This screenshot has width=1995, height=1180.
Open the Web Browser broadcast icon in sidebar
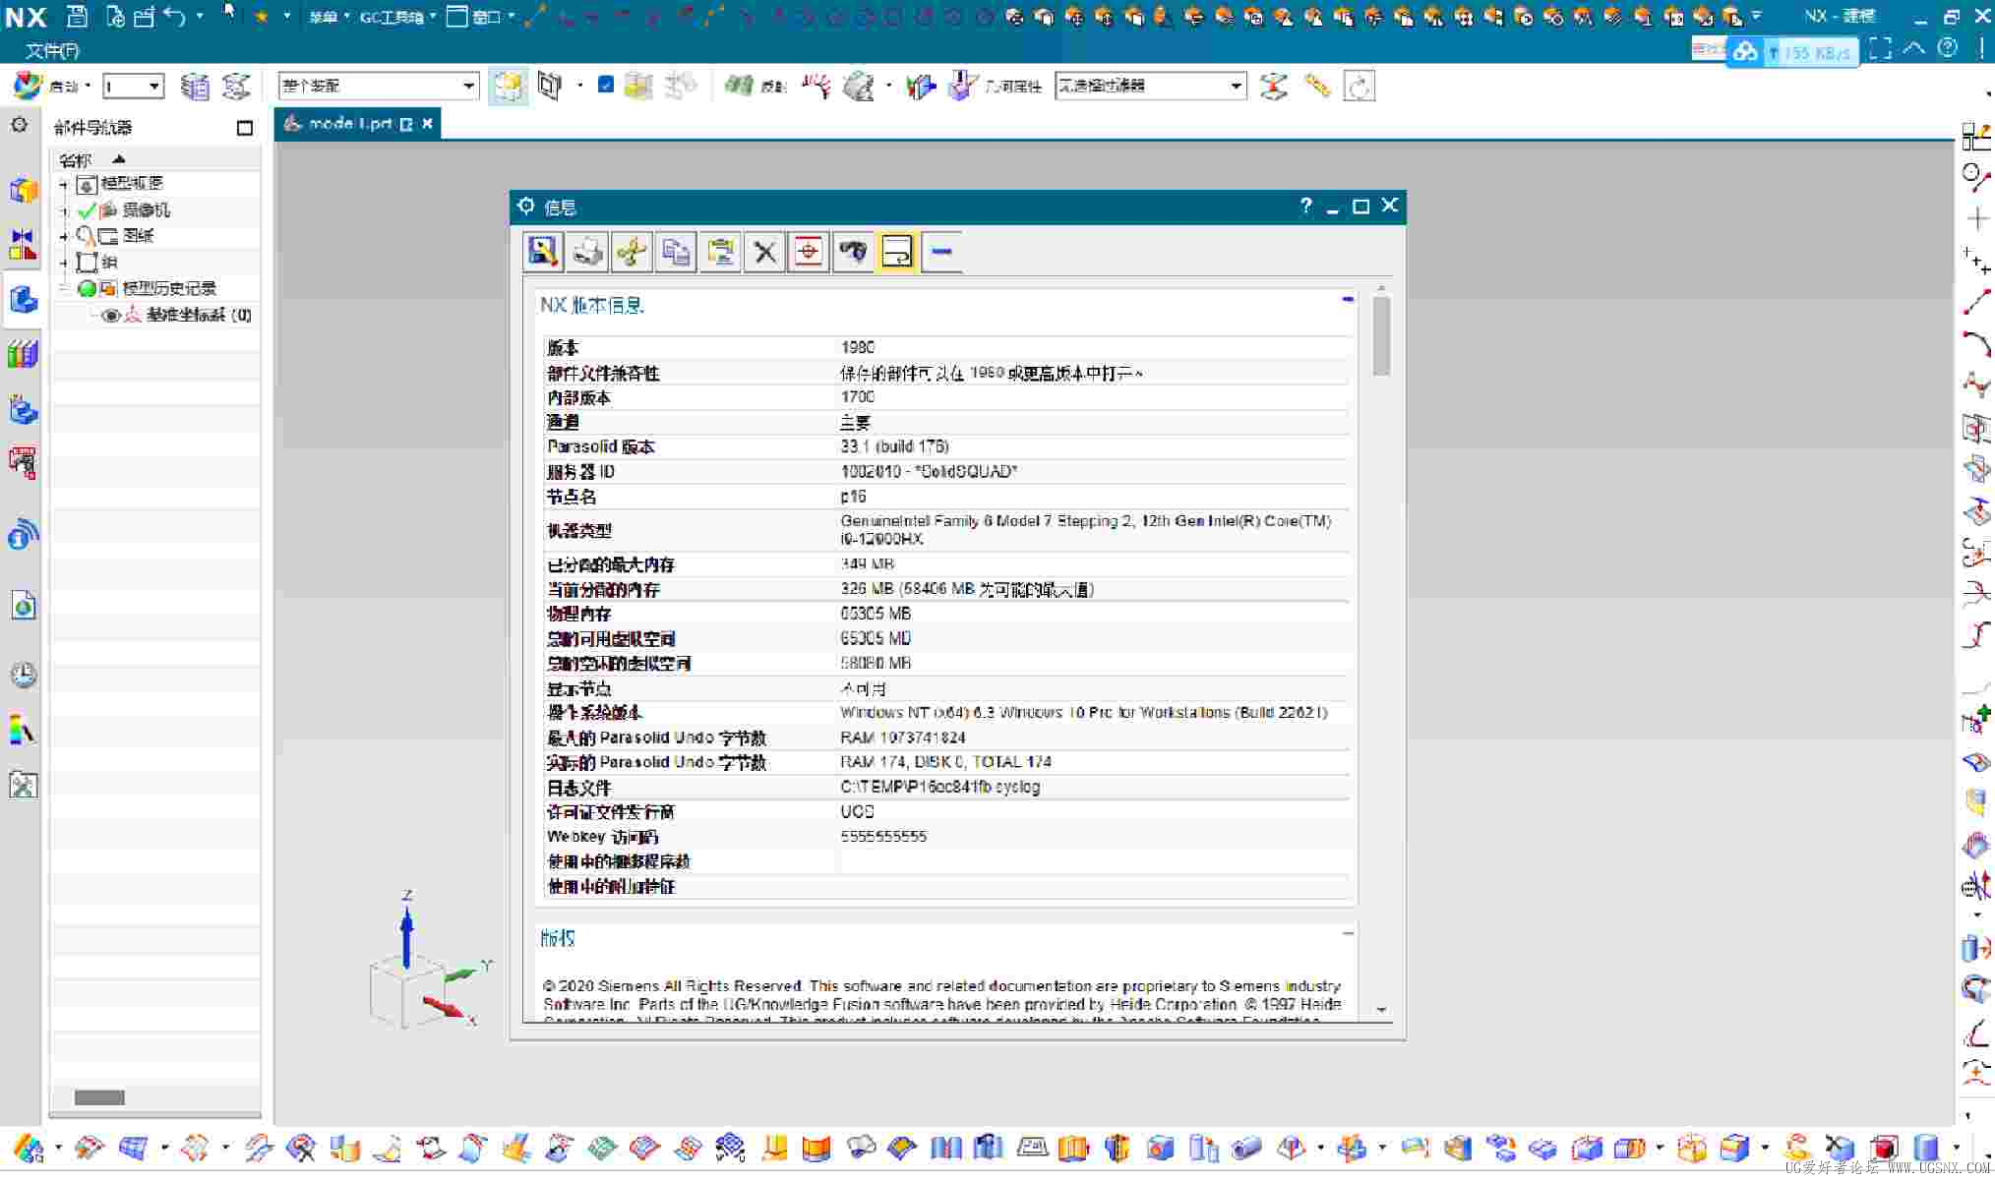pos(23,535)
